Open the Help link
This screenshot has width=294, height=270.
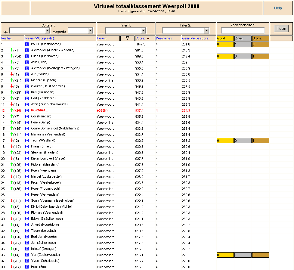(278, 8)
